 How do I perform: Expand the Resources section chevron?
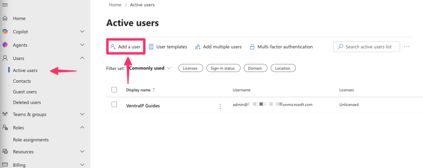pyautogui.click(x=83, y=151)
